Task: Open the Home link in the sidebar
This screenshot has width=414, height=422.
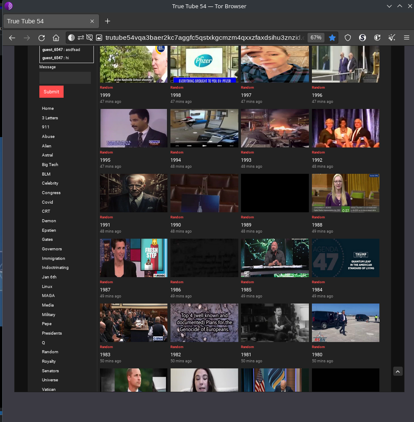Action: point(48,109)
